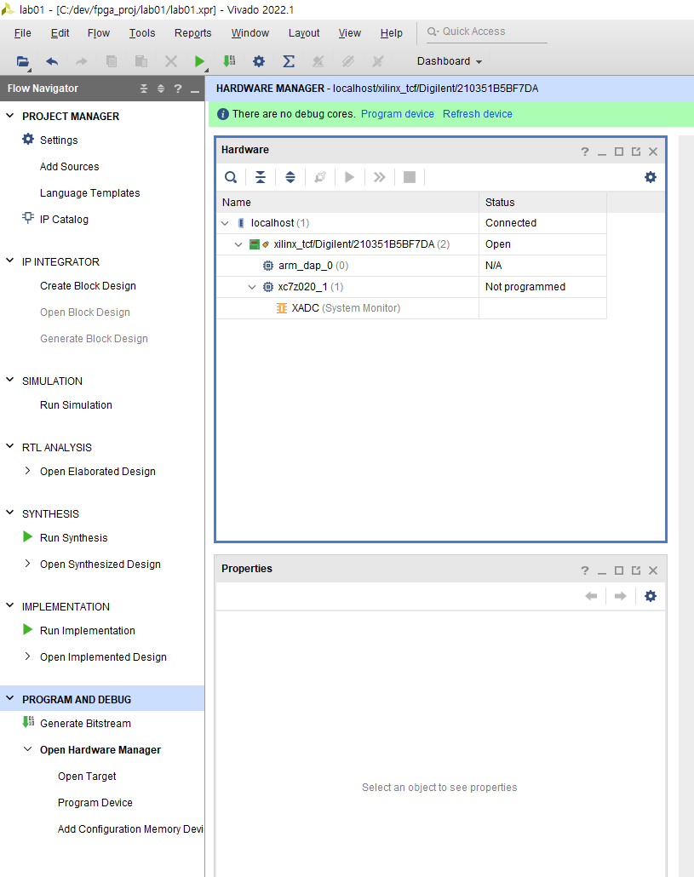Click the Undo arrow in toolbar
This screenshot has width=694, height=877.
[x=52, y=61]
